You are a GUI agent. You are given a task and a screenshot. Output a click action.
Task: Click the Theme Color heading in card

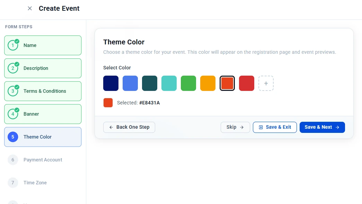tap(124, 42)
